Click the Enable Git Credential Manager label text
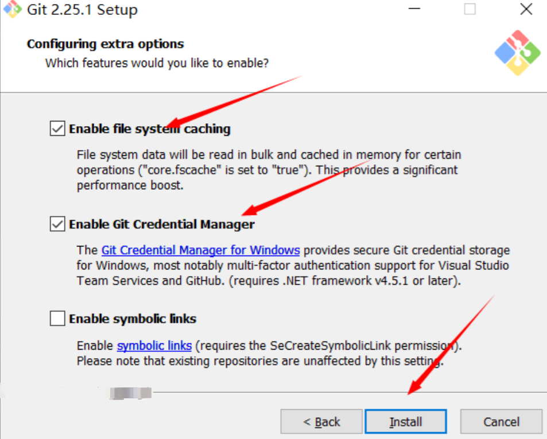 [161, 224]
